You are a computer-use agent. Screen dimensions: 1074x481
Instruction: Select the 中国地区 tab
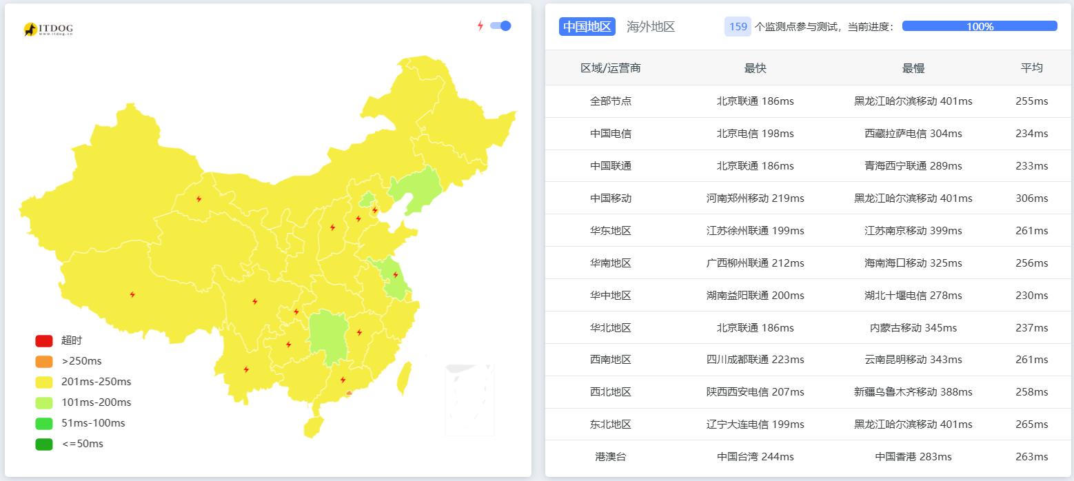tap(587, 26)
